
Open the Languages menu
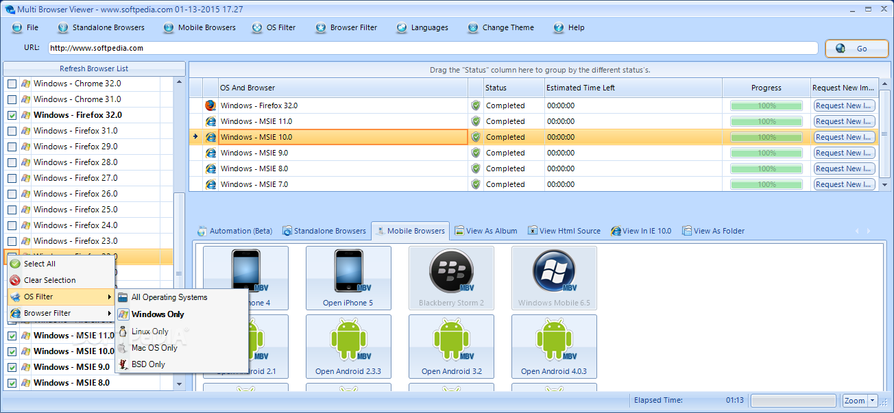pyautogui.click(x=422, y=28)
